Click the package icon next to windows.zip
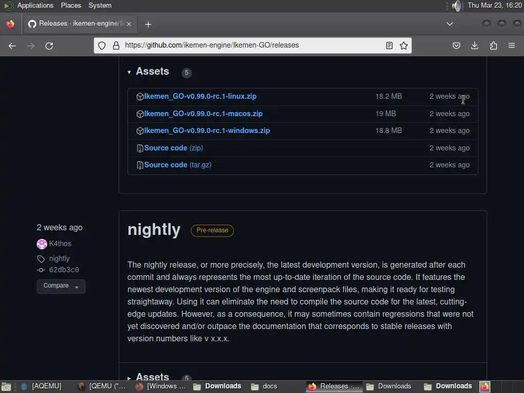This screenshot has height=393, width=524. point(140,131)
